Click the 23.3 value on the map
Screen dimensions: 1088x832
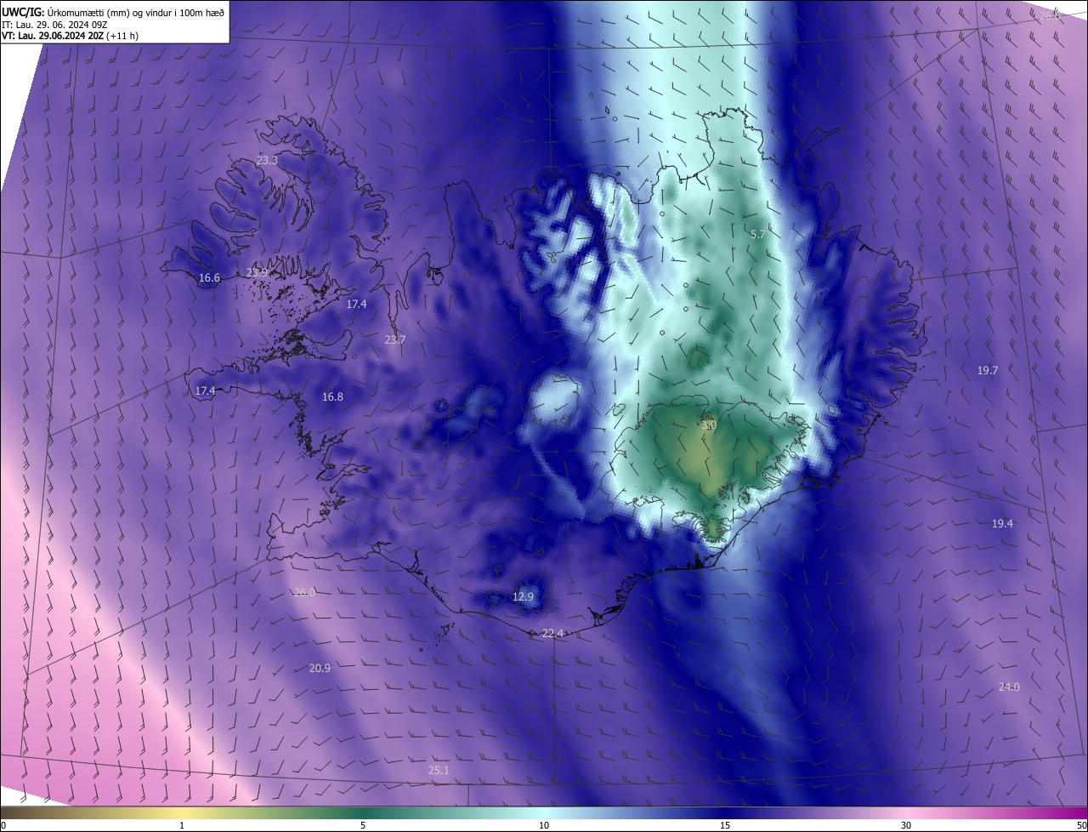[267, 160]
